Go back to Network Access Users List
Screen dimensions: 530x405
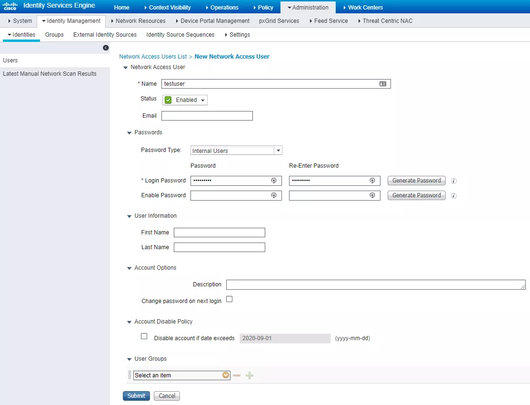pyautogui.click(x=153, y=57)
